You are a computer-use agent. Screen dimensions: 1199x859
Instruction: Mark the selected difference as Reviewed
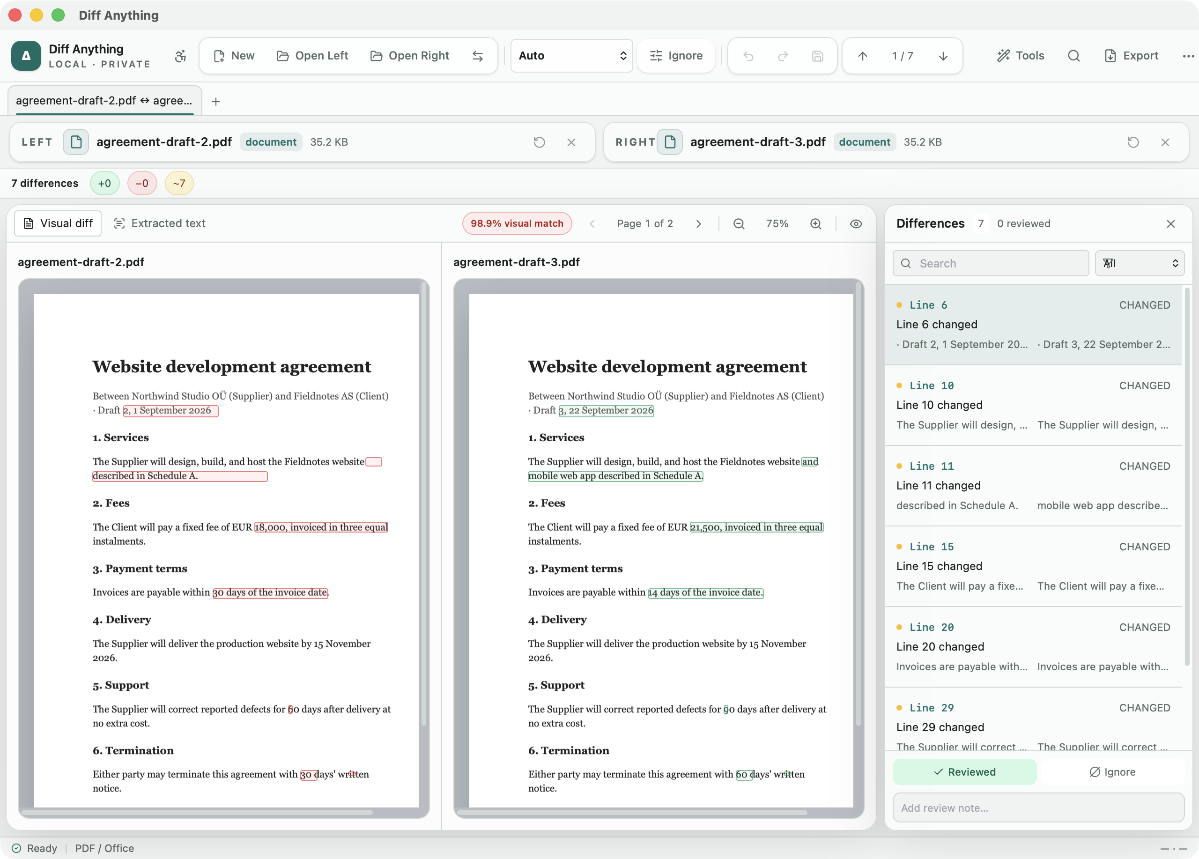click(x=964, y=772)
